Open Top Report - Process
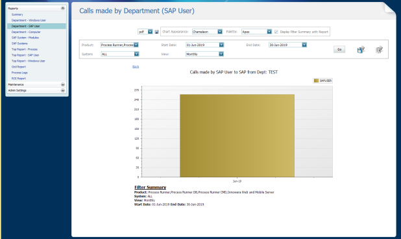Viewport: 401px width, 239px height. coord(25,49)
